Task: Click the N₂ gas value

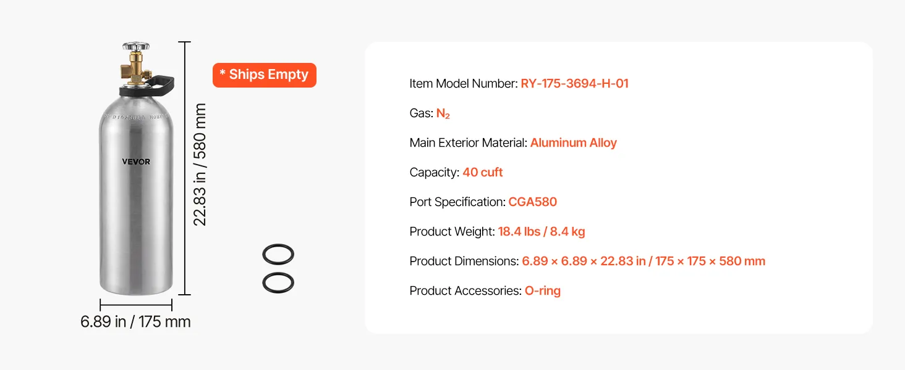Action: [x=443, y=113]
